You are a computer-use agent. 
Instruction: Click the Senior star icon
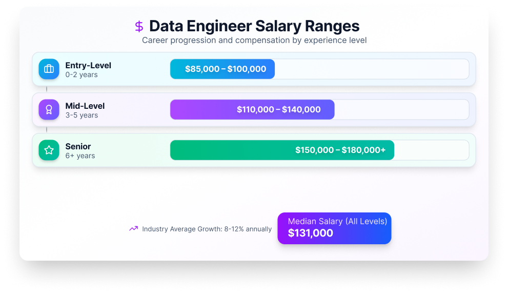[49, 150]
